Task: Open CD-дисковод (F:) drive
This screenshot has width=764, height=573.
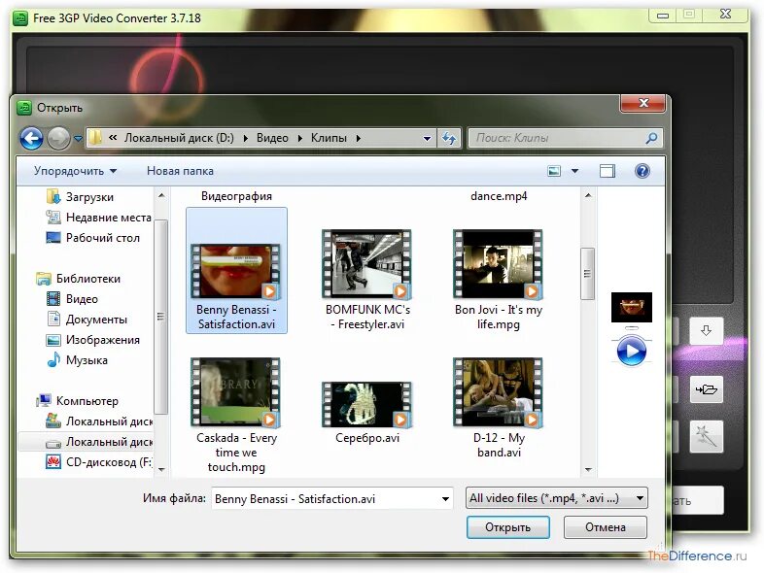Action: click(x=99, y=462)
